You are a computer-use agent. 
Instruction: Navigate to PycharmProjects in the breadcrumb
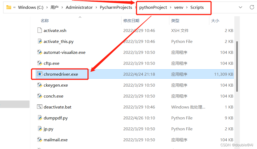116,7
